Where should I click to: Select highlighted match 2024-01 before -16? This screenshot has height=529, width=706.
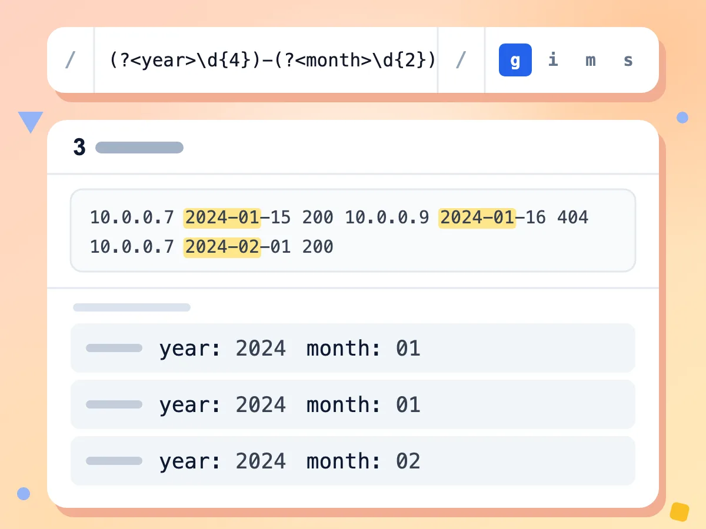[477, 217]
